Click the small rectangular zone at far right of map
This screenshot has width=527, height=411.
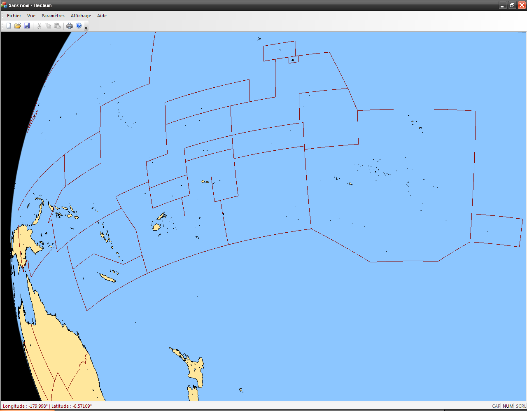pos(496,230)
